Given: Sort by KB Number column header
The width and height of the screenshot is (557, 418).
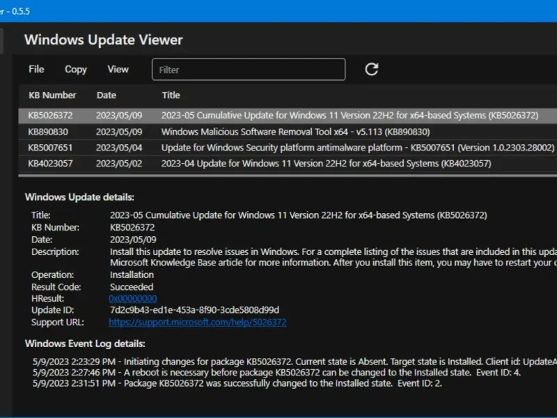Looking at the screenshot, I should (x=52, y=95).
